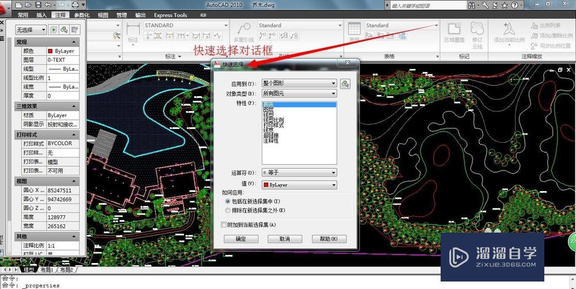Click the 多重引线 multileader icon
Screen dimensions: 576x289
(244, 29)
